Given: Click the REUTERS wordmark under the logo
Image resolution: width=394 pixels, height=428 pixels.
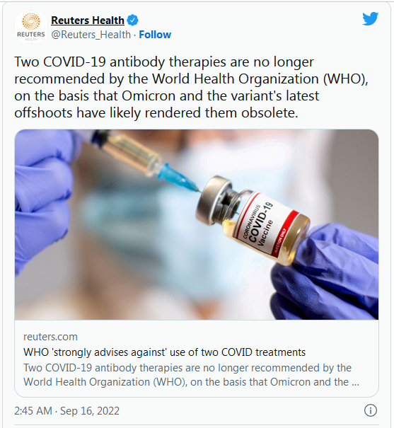Looking at the screenshot, I should pos(31,35).
